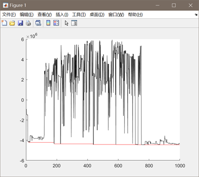Open the 编辑(E) menu
The image size is (199, 177).
[x=27, y=15]
